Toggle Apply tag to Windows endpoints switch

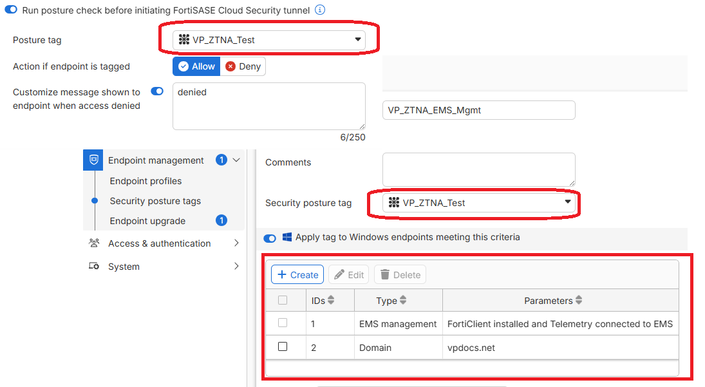pyautogui.click(x=270, y=238)
